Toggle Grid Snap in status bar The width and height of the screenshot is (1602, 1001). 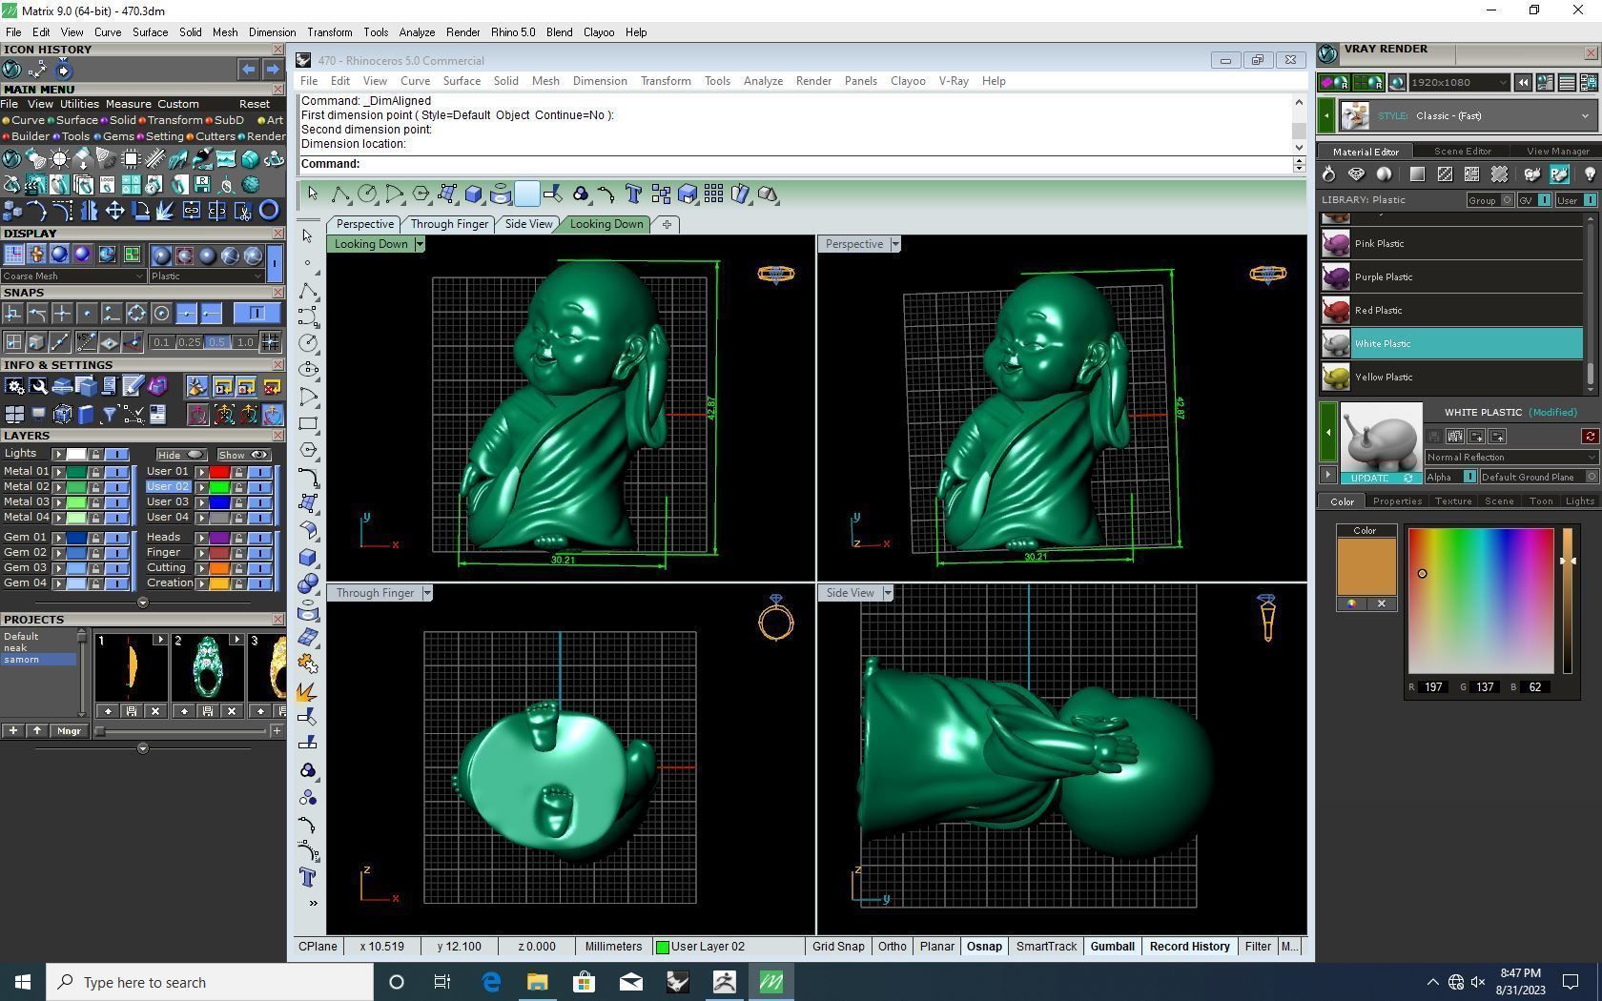pos(838,947)
